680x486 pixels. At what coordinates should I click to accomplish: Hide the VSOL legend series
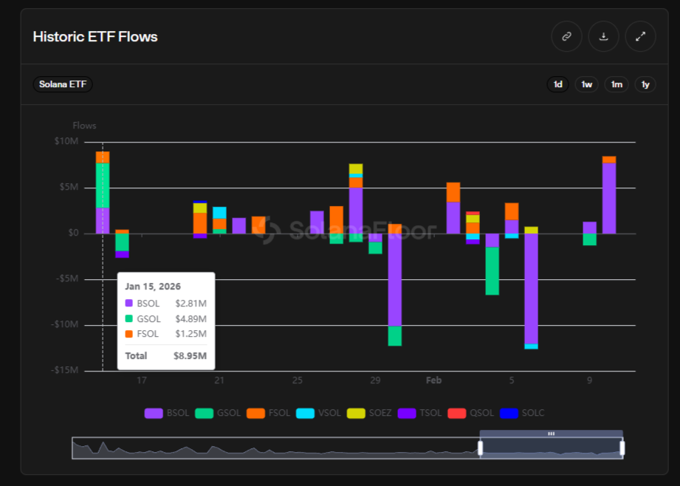click(x=318, y=413)
